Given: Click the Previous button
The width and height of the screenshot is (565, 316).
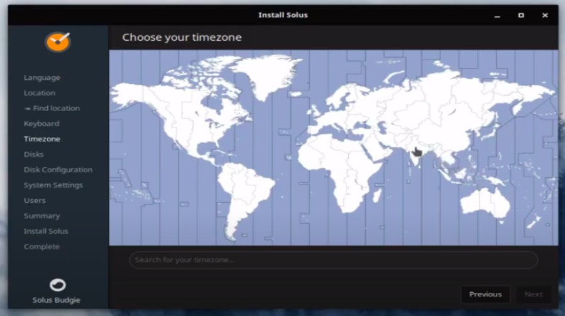Looking at the screenshot, I should [x=485, y=295].
